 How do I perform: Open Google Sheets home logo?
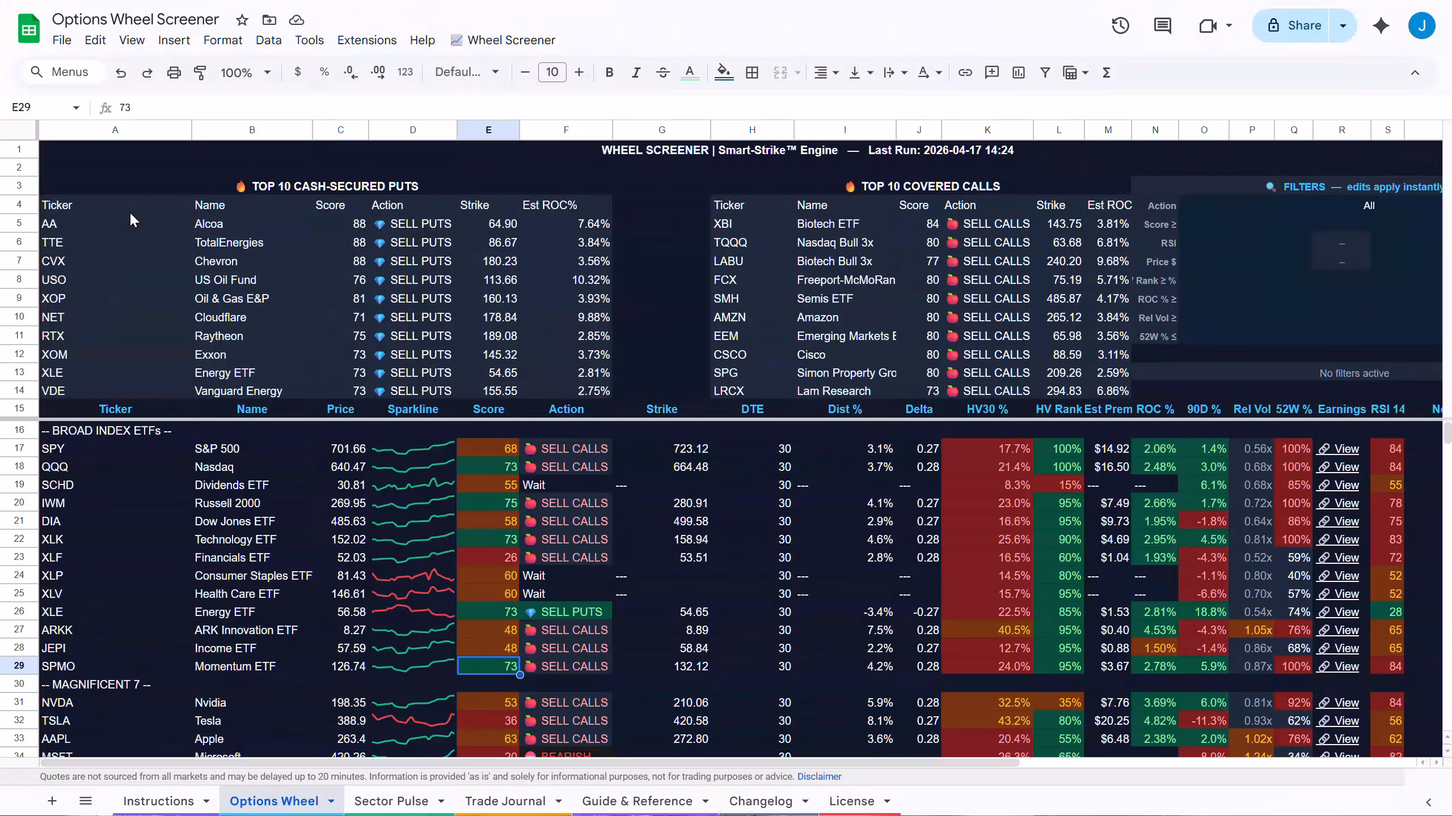(28, 28)
